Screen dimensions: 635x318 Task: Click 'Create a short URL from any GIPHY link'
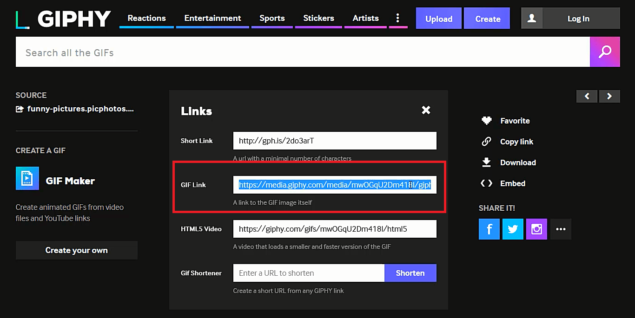pyautogui.click(x=288, y=291)
